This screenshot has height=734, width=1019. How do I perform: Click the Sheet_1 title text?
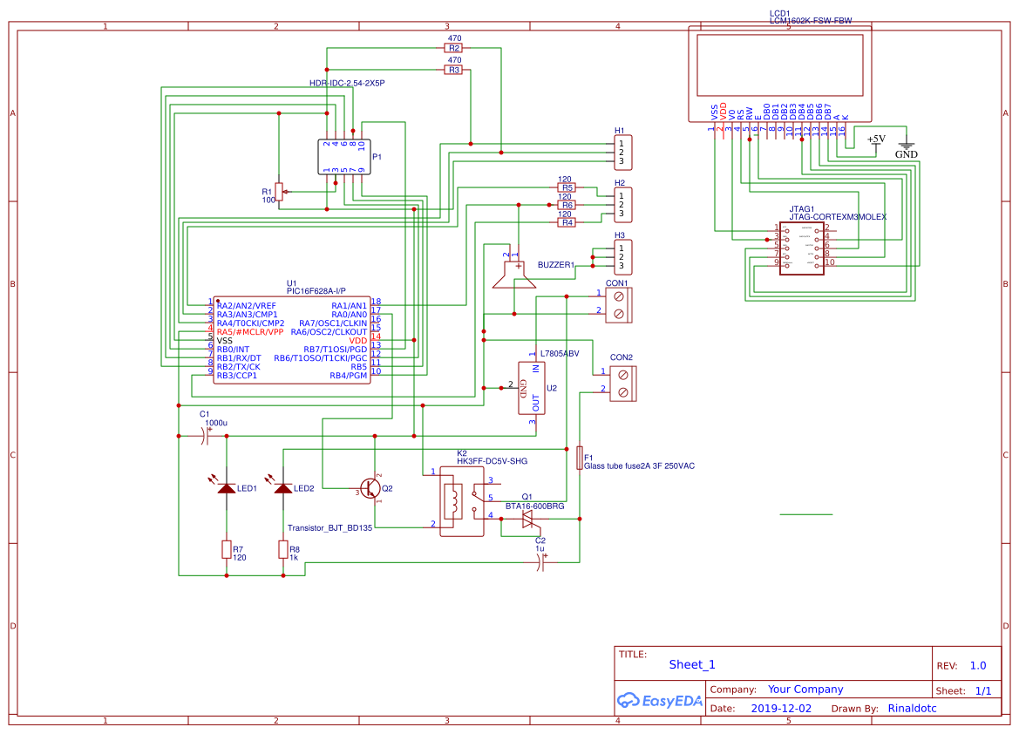[x=691, y=664]
